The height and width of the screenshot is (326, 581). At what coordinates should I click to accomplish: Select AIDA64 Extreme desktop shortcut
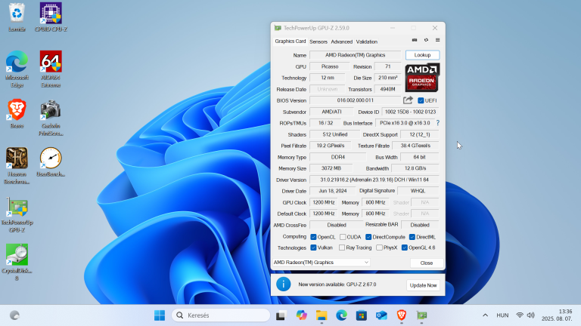(x=51, y=69)
